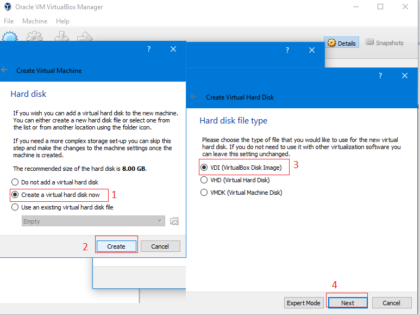Maximize the VirtualBox Manager window
Viewport: 420px width, 315px height.
380,7
